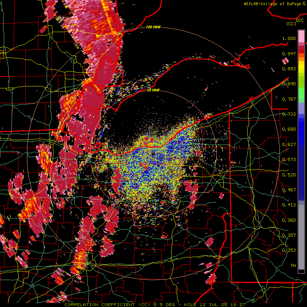Click the 0.787 scale value

pos(289,99)
